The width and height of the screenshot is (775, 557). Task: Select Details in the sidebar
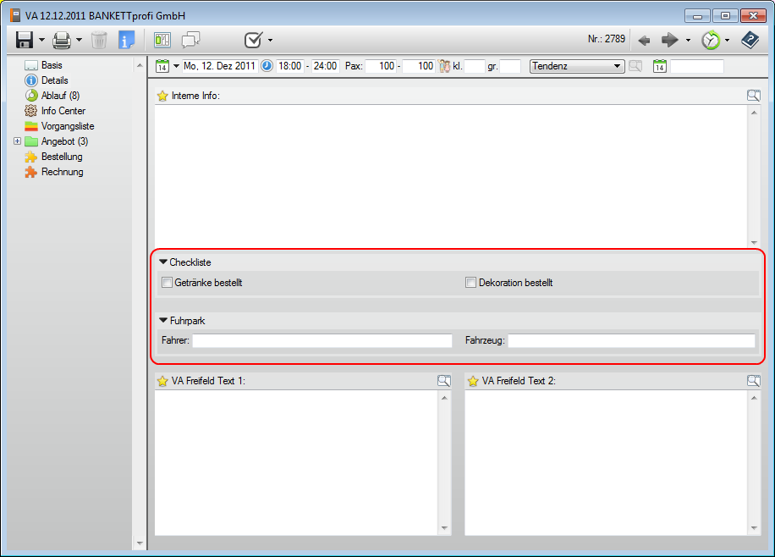(54, 80)
